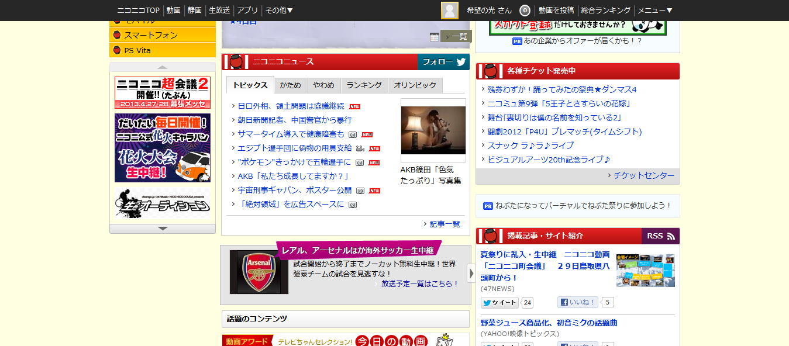Switch to the やわめ news tab
The height and width of the screenshot is (346, 789).
tap(323, 85)
